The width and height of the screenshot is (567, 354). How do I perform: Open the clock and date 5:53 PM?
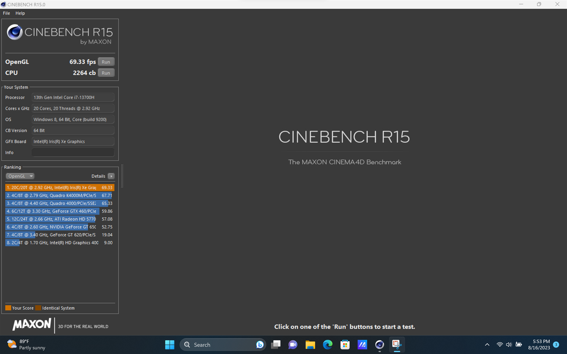point(539,345)
